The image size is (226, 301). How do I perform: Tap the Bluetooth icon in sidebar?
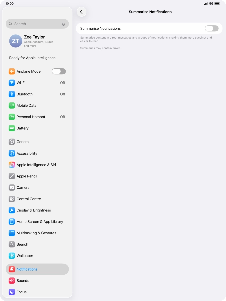click(x=12, y=94)
